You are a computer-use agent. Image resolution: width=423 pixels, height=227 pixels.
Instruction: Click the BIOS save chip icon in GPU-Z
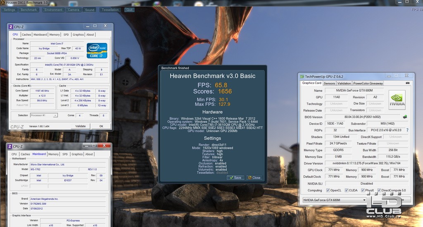pyautogui.click(x=405, y=117)
